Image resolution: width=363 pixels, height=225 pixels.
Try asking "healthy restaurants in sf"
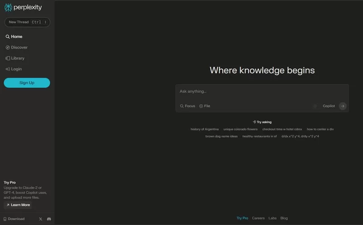pyautogui.click(x=259, y=136)
